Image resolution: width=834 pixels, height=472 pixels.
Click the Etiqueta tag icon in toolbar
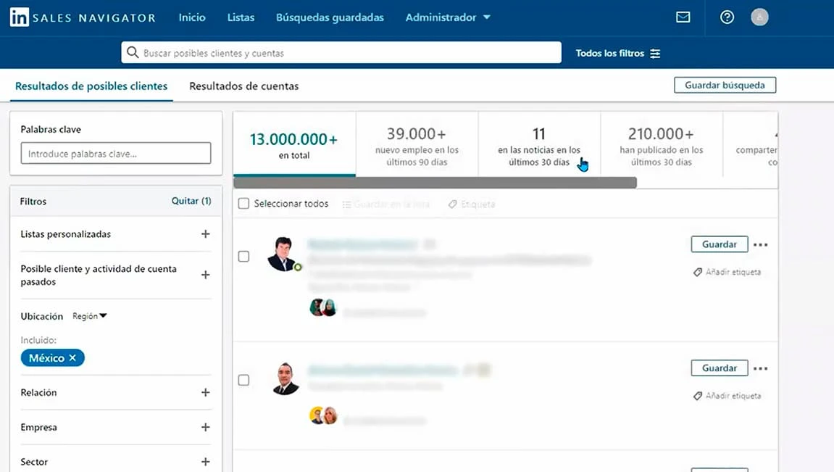pos(453,204)
